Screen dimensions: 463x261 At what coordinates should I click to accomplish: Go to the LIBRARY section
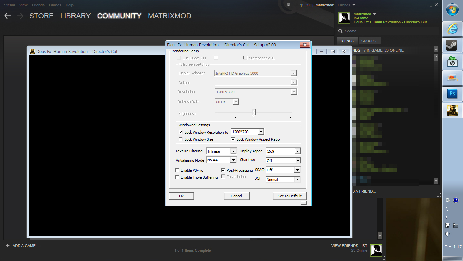tap(75, 16)
